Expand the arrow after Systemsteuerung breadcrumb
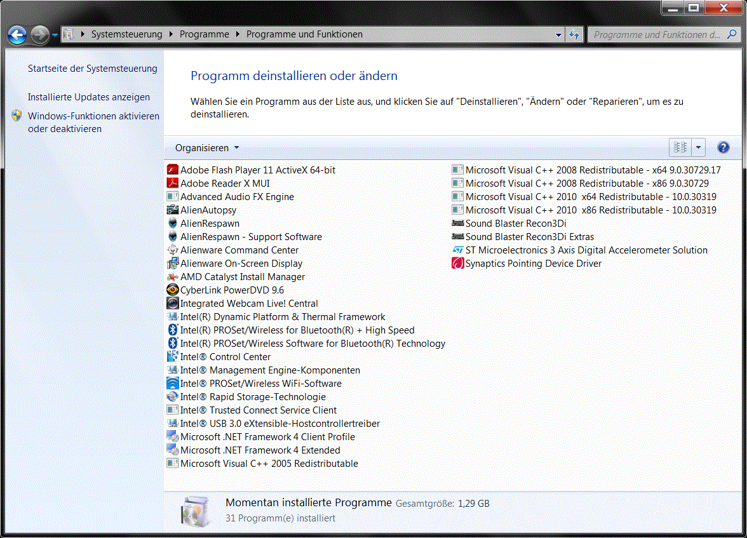Image resolution: width=747 pixels, height=538 pixels. (x=170, y=34)
